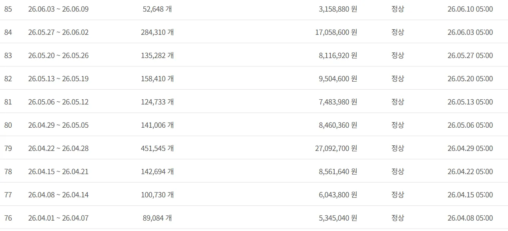The width and height of the screenshot is (508, 231).
Task: Click timestamp 26.05.06 05:00
Action: click(x=470, y=125)
